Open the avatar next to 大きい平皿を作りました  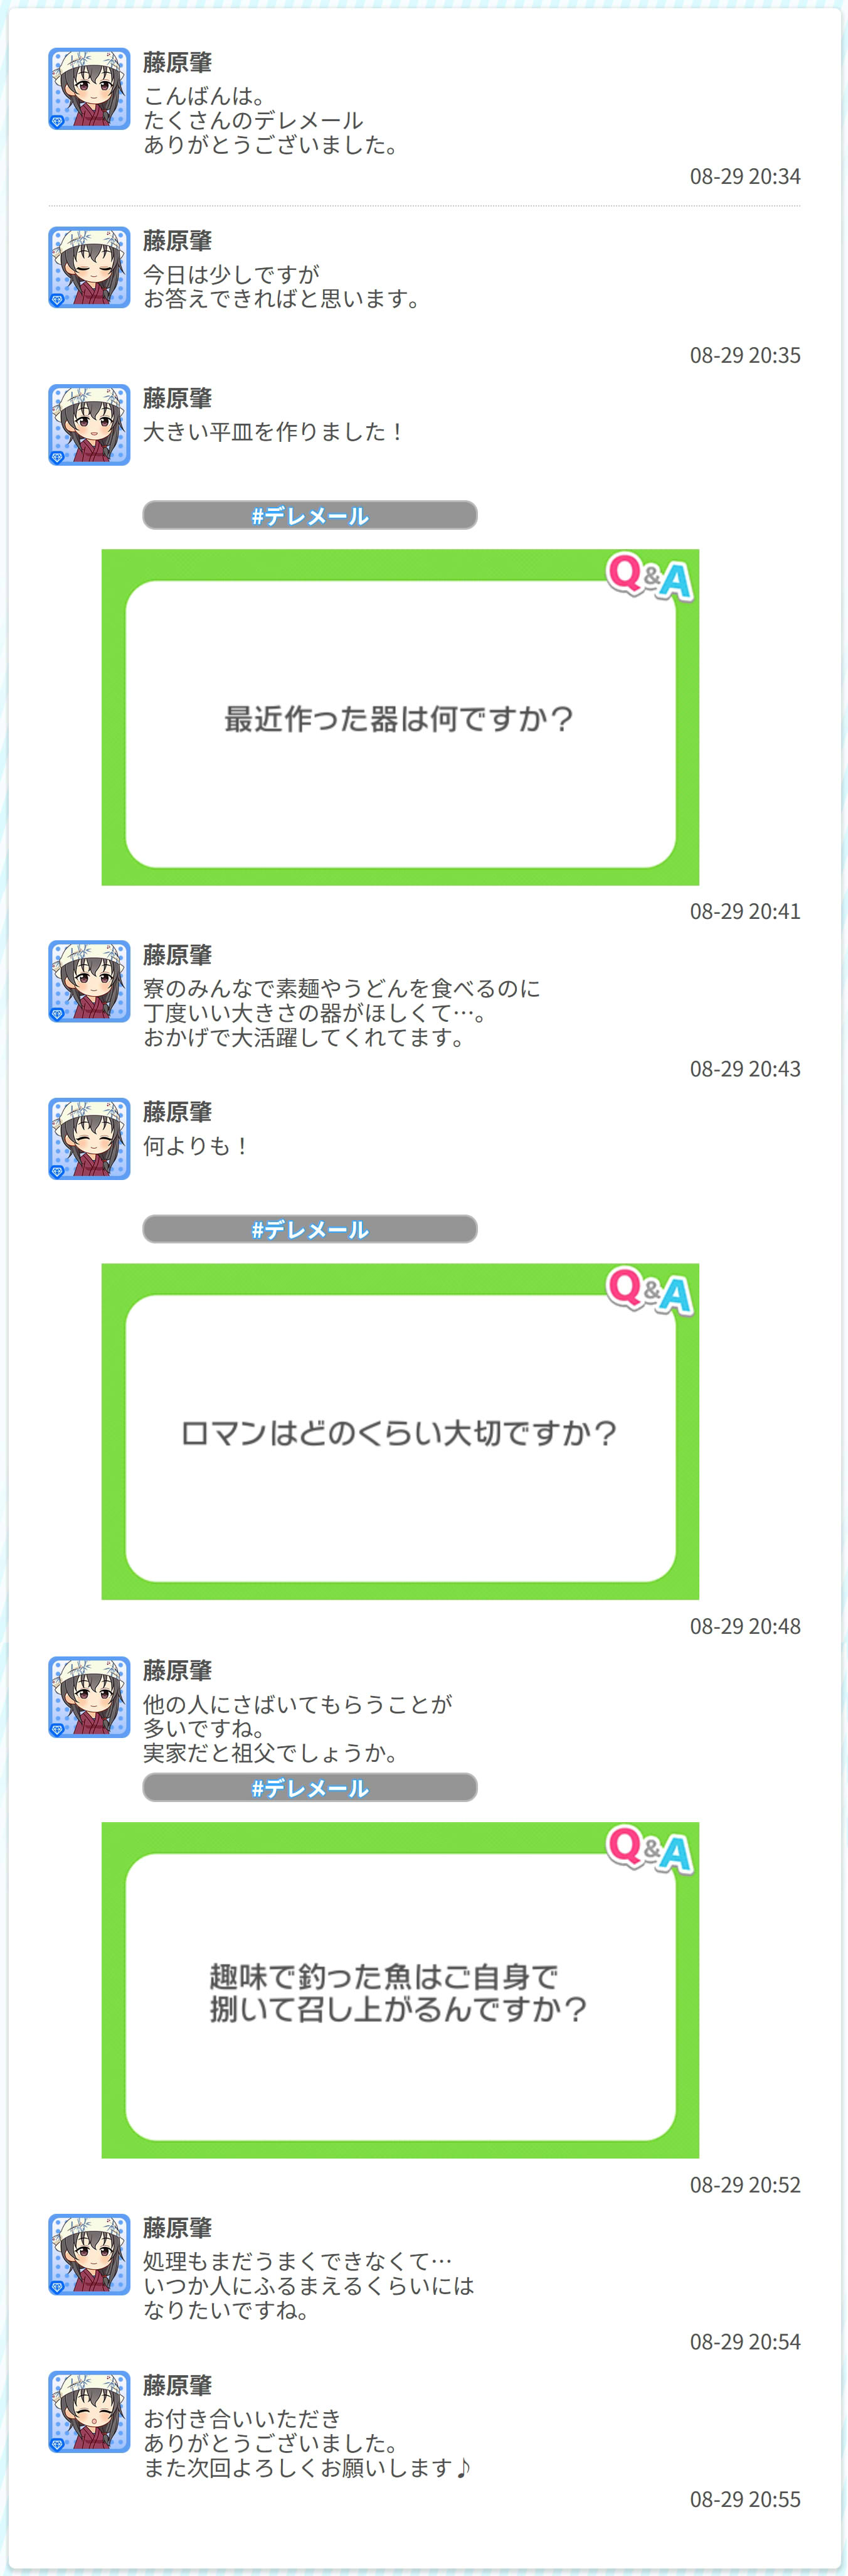(x=89, y=425)
